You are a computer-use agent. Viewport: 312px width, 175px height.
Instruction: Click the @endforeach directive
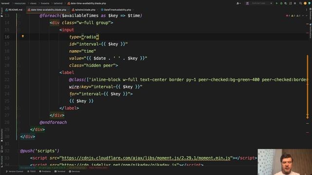(x=53, y=122)
